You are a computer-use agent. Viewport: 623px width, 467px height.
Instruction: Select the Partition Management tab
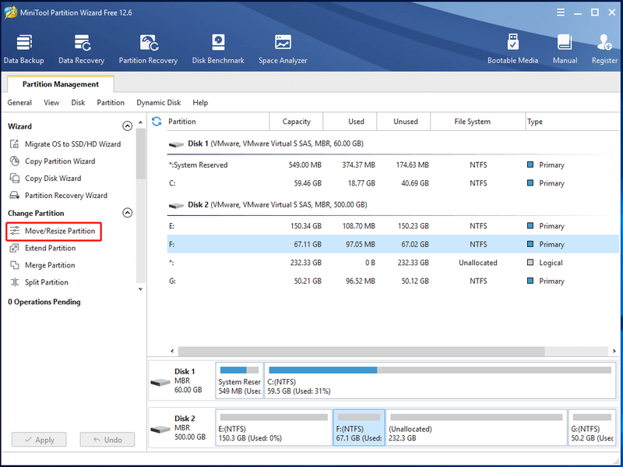(61, 84)
